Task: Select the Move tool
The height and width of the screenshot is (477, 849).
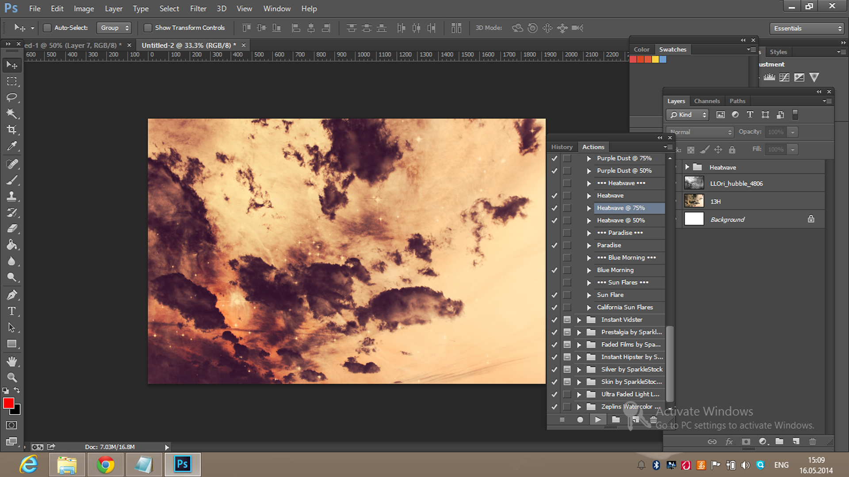Action: (12, 65)
